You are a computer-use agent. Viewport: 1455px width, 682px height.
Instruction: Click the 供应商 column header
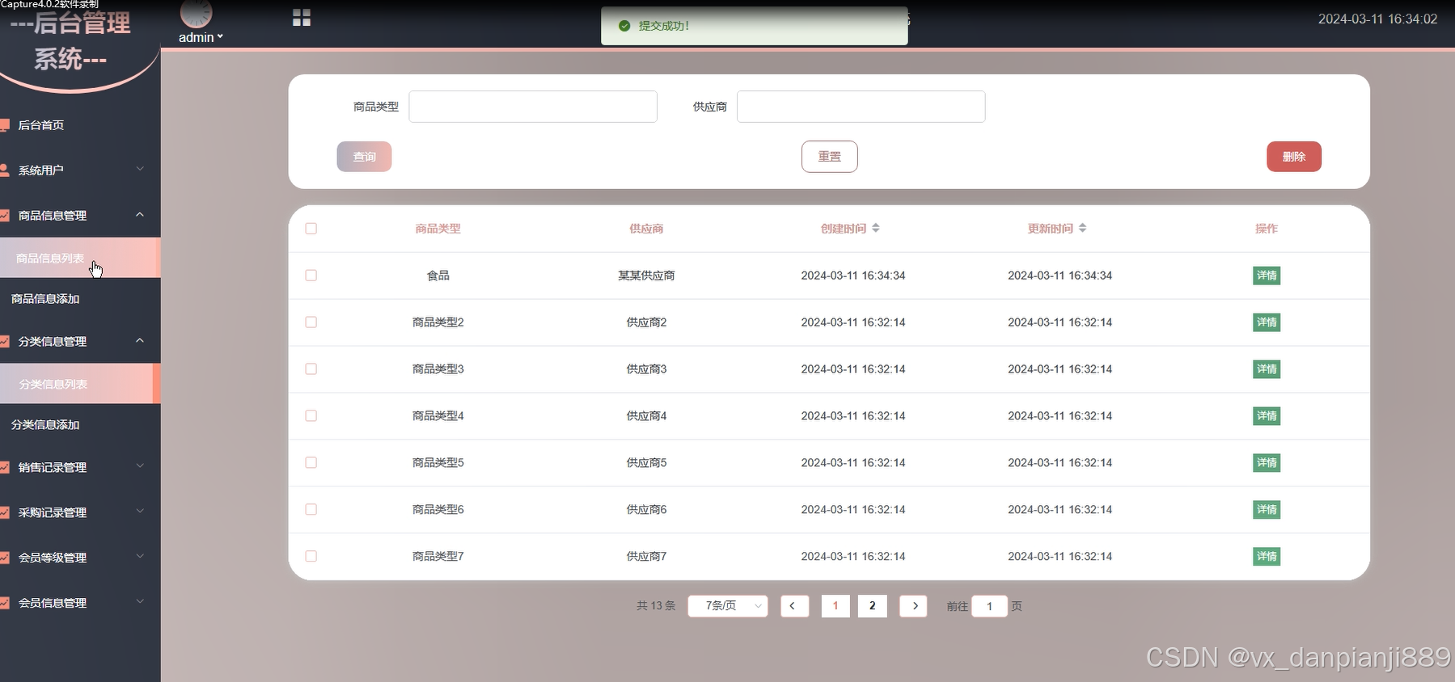(646, 229)
